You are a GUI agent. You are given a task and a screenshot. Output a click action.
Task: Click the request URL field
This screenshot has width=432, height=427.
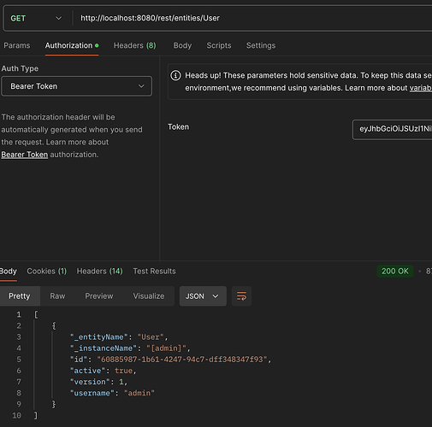(255, 18)
